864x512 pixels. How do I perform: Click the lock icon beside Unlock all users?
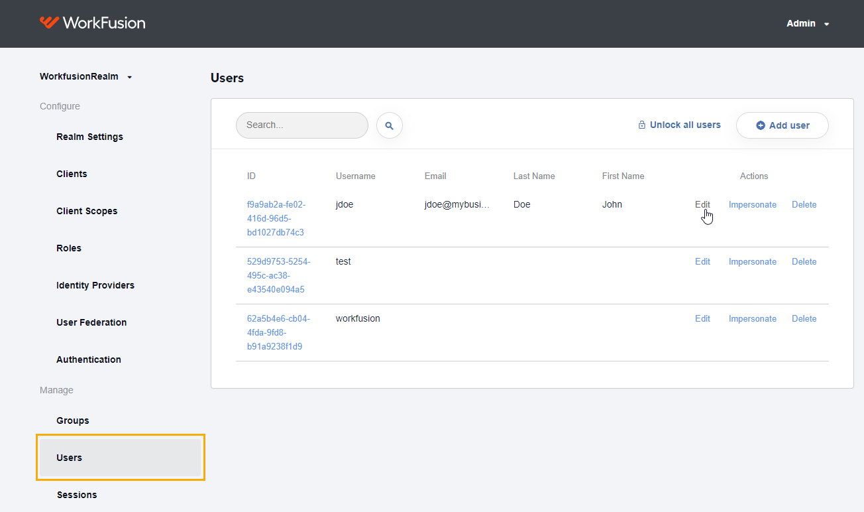pyautogui.click(x=641, y=125)
